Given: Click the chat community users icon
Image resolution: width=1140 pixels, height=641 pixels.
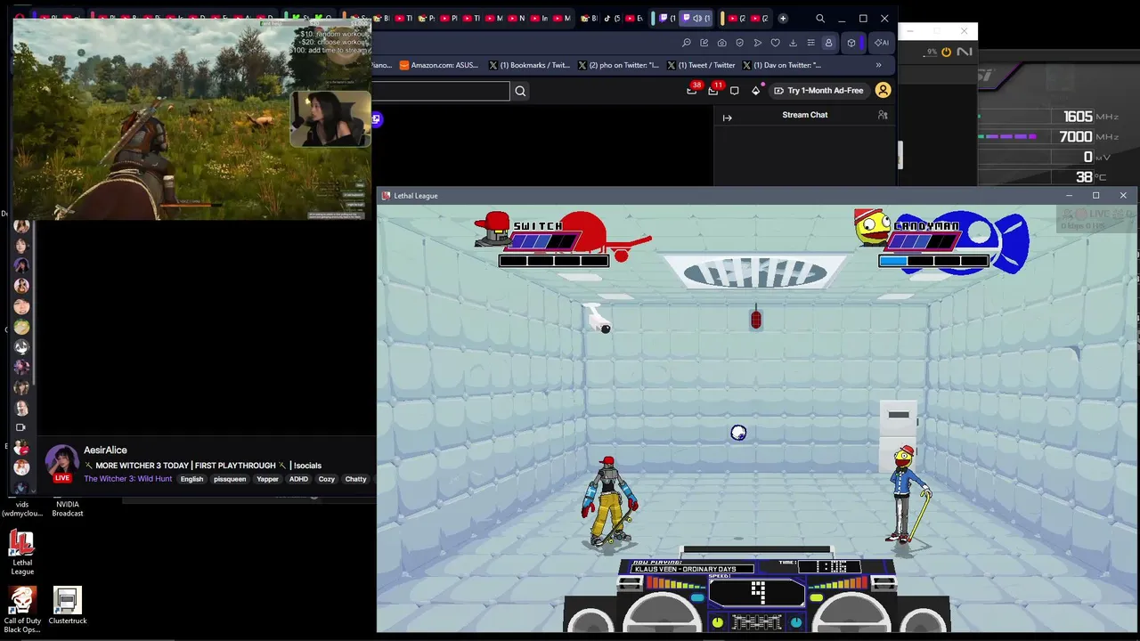Looking at the screenshot, I should coord(883,115).
